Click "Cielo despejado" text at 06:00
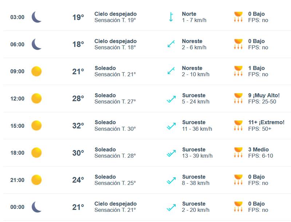The width and height of the screenshot is (291, 222). (116, 41)
